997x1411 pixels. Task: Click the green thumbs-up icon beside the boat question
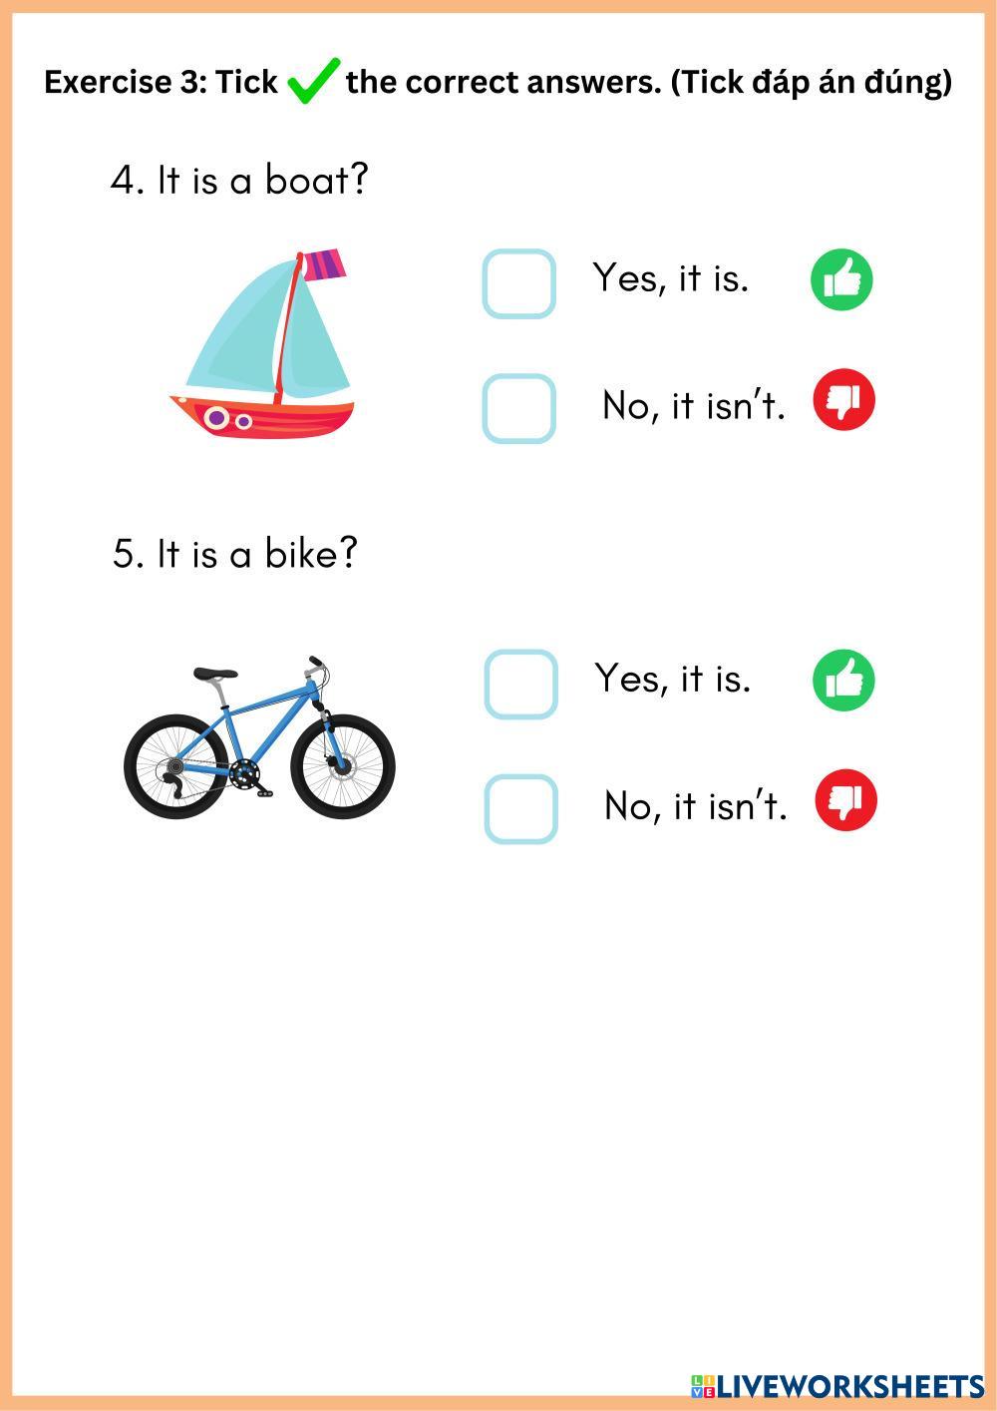click(x=841, y=279)
